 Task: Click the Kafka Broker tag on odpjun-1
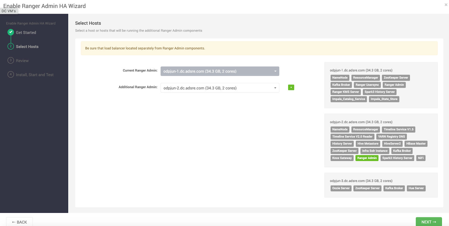pyautogui.click(x=341, y=85)
